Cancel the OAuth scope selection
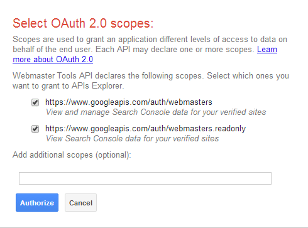The width and height of the screenshot is (308, 228). [x=80, y=202]
